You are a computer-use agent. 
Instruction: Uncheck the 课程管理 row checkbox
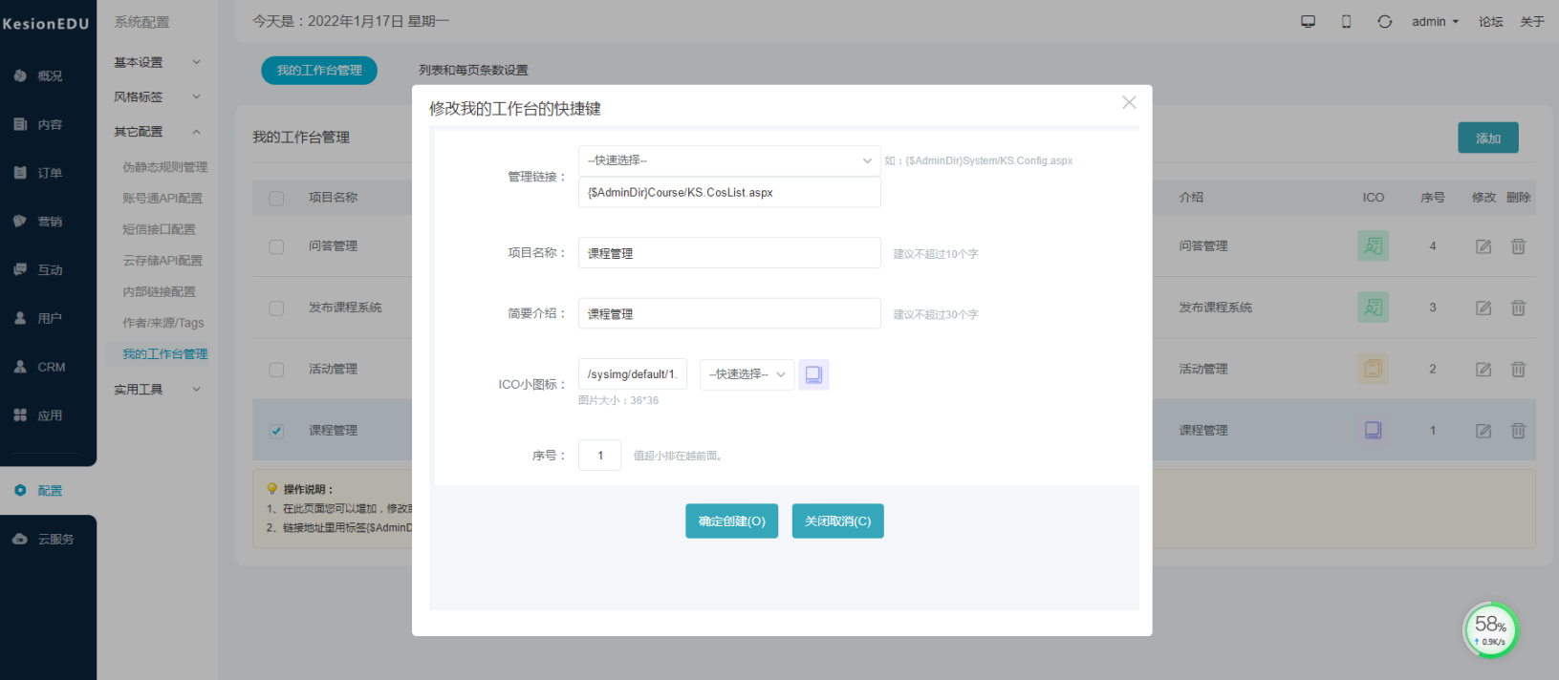coord(276,431)
